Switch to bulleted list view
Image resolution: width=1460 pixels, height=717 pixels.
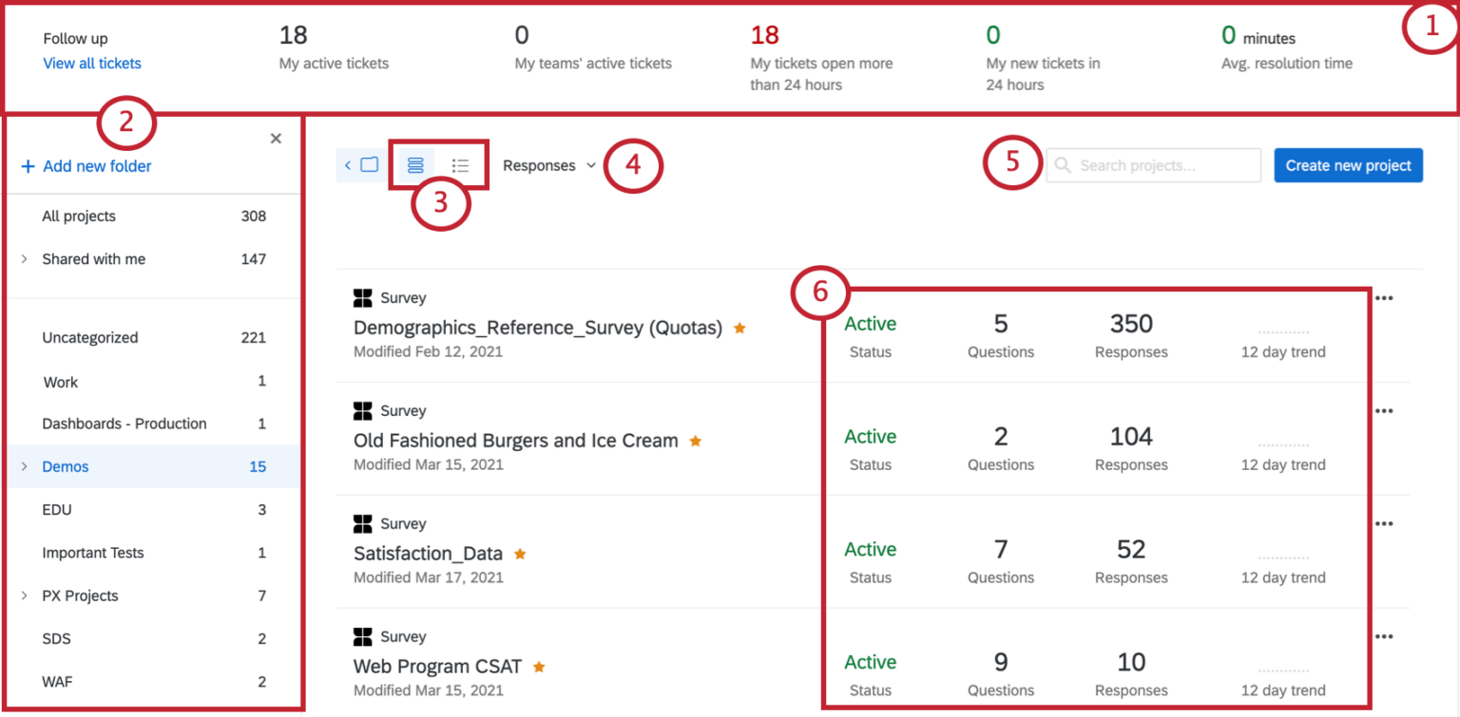[461, 164]
